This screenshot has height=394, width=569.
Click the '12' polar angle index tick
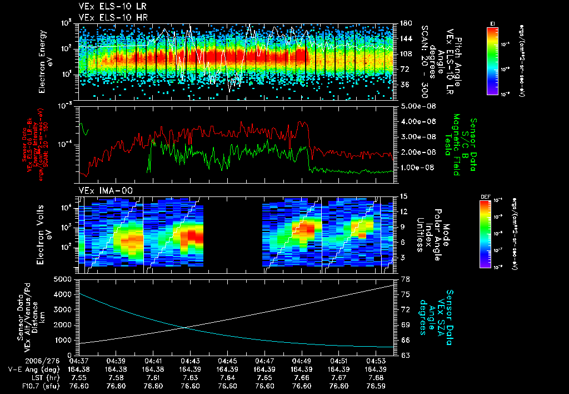coord(403,211)
